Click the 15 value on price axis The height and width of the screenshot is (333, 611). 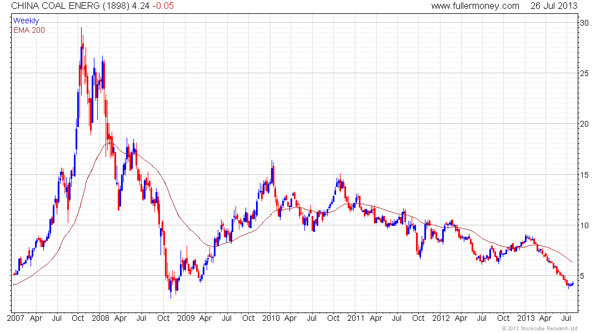(584, 174)
